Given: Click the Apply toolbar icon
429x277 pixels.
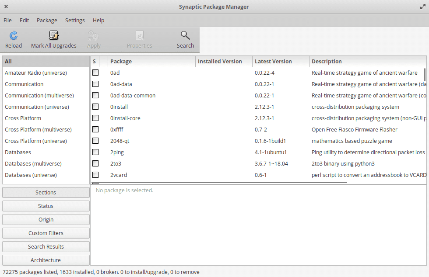Looking at the screenshot, I should pyautogui.click(x=94, y=35).
